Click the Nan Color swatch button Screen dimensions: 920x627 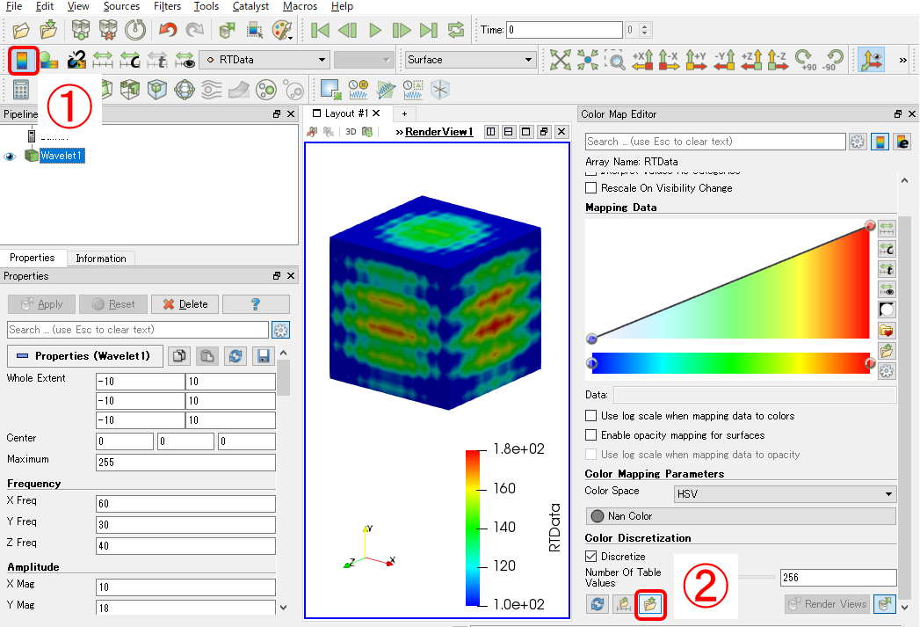(x=741, y=516)
